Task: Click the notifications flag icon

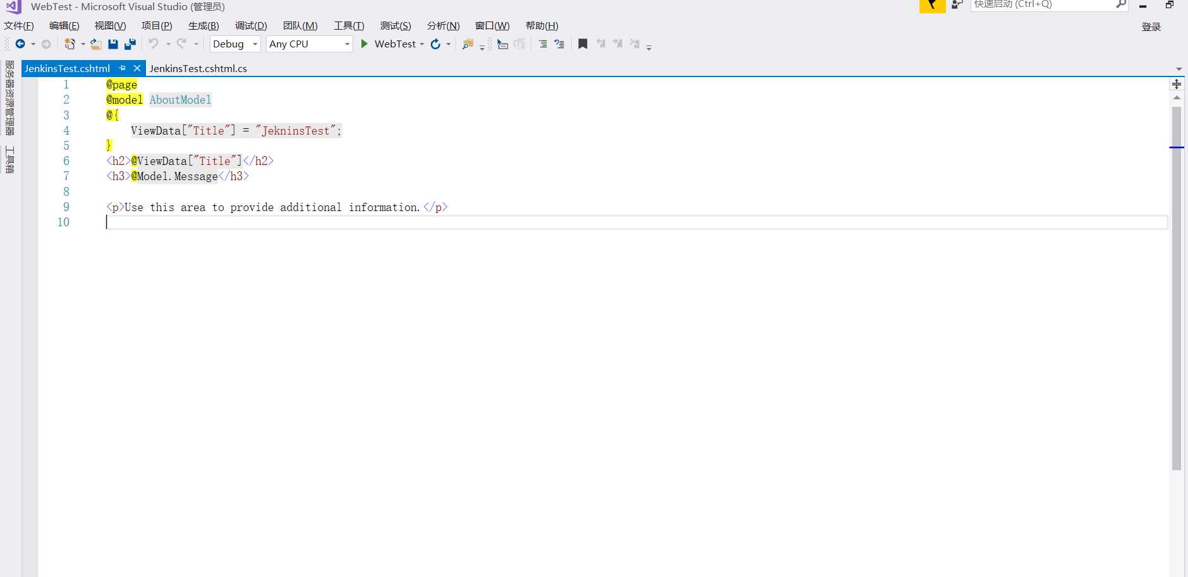Action: [x=932, y=6]
